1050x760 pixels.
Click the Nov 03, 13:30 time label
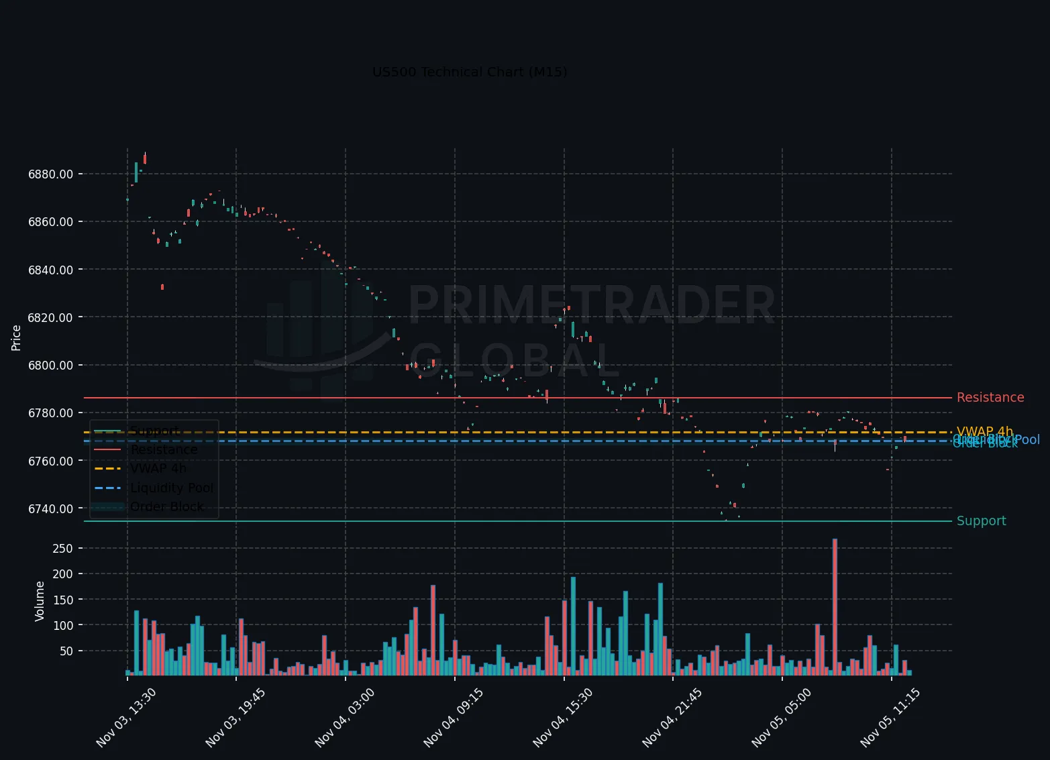(x=126, y=717)
